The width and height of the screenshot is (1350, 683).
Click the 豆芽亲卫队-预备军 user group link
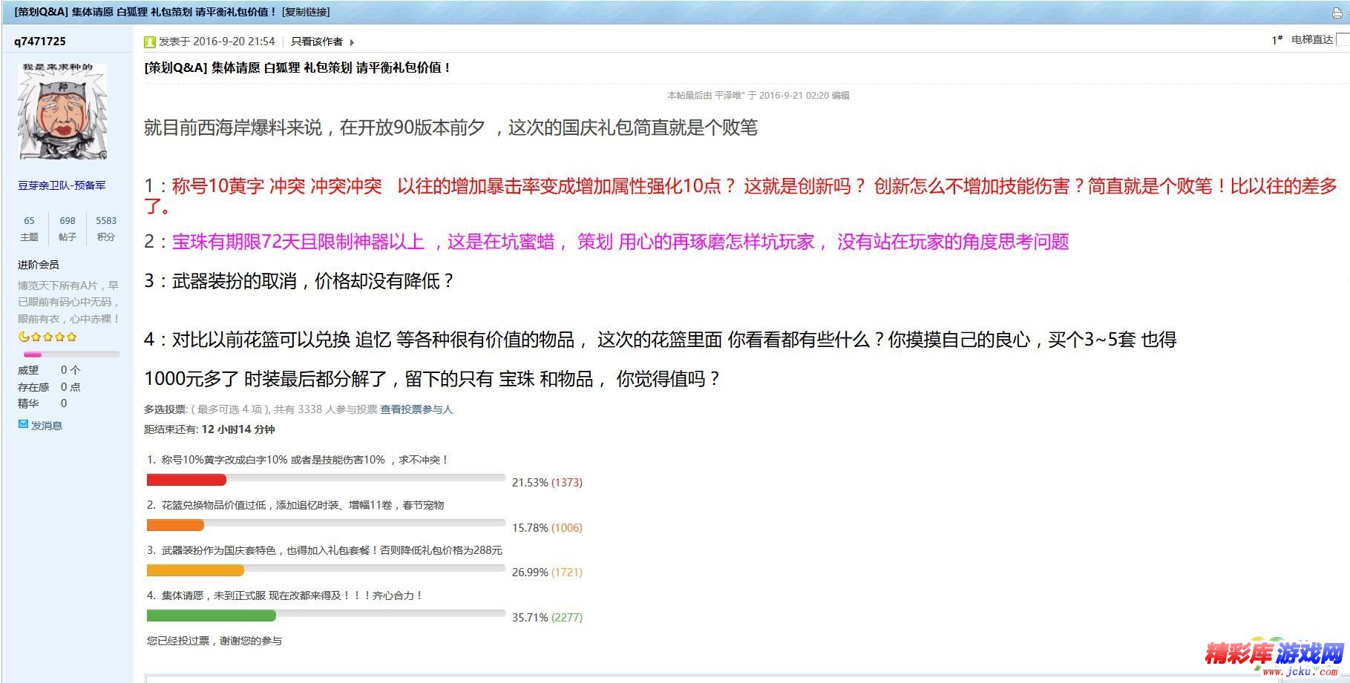(x=62, y=185)
